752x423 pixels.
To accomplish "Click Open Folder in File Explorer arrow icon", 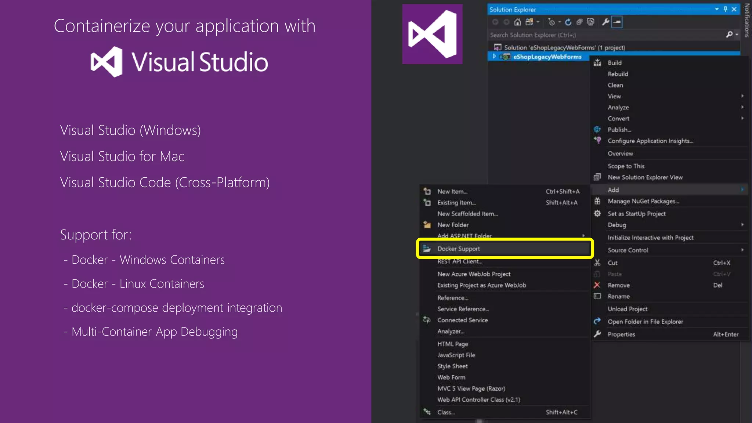I will click(x=597, y=321).
